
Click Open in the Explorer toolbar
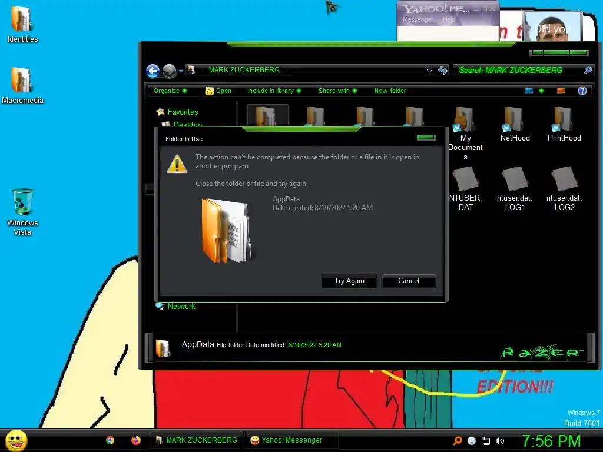tap(218, 91)
